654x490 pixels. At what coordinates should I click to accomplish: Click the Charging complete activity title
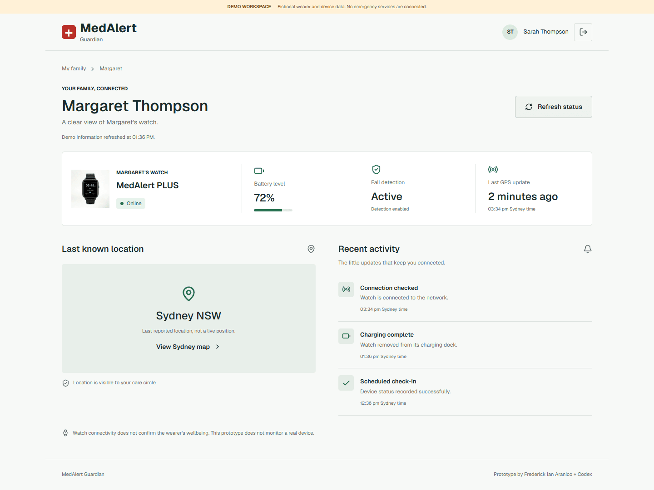coord(387,335)
